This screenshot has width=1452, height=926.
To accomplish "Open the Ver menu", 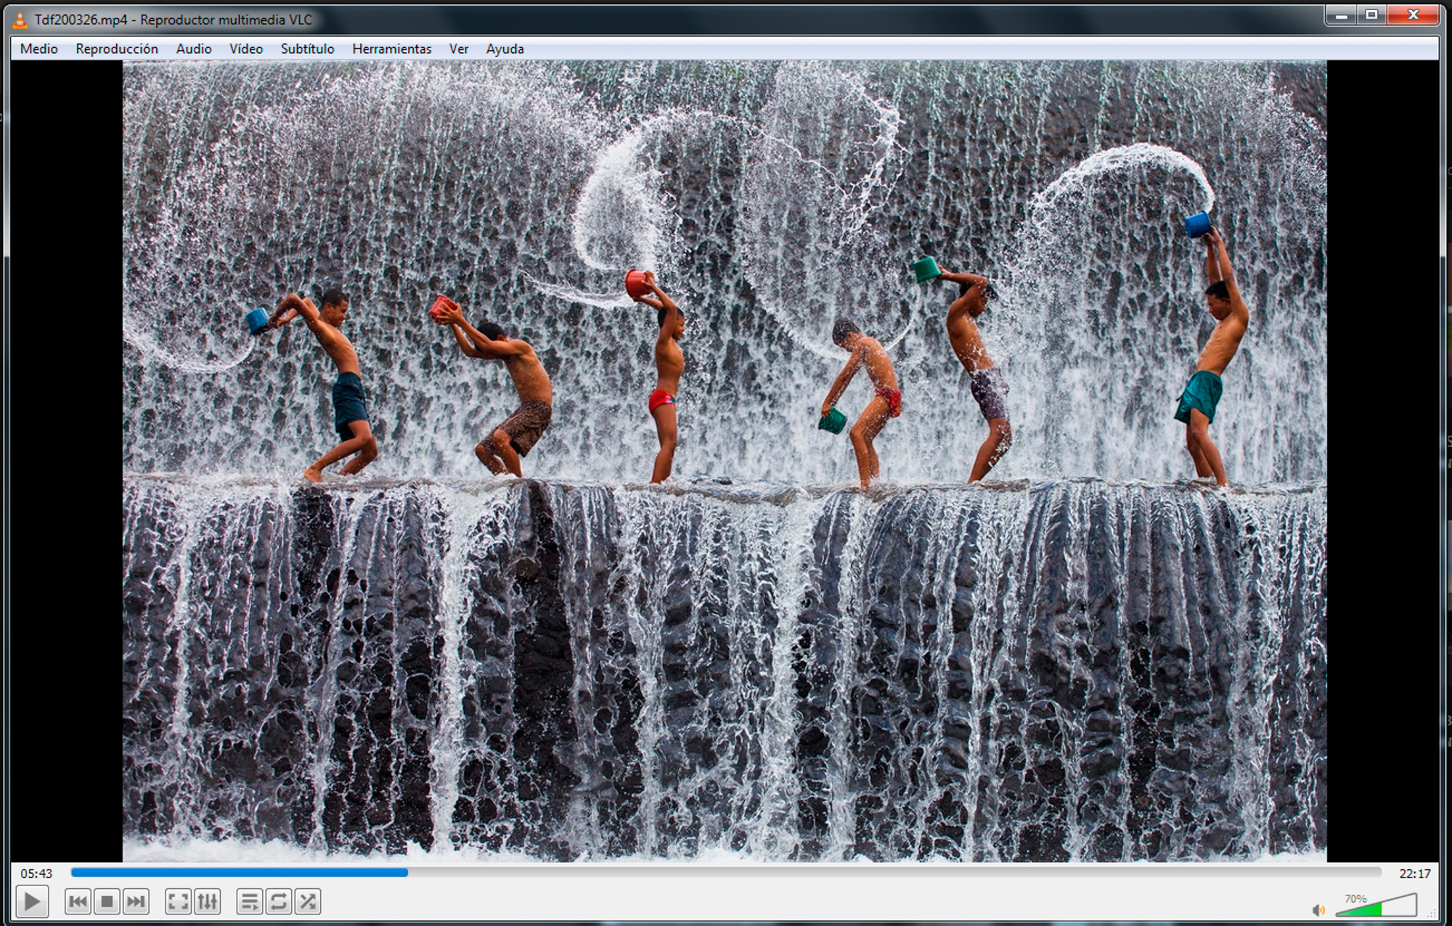I will (x=459, y=49).
